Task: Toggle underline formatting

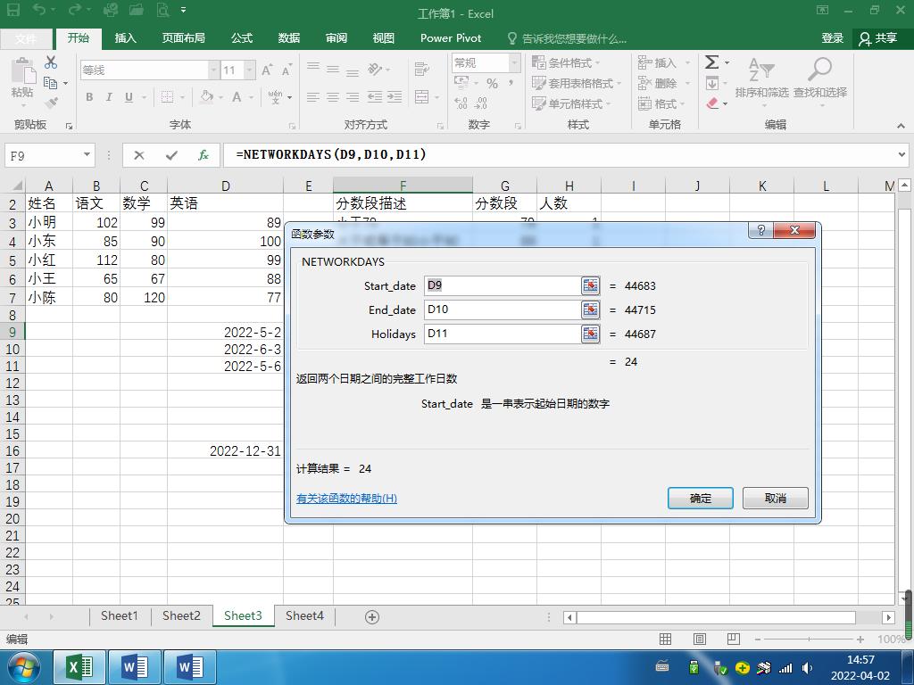Action: (128, 96)
